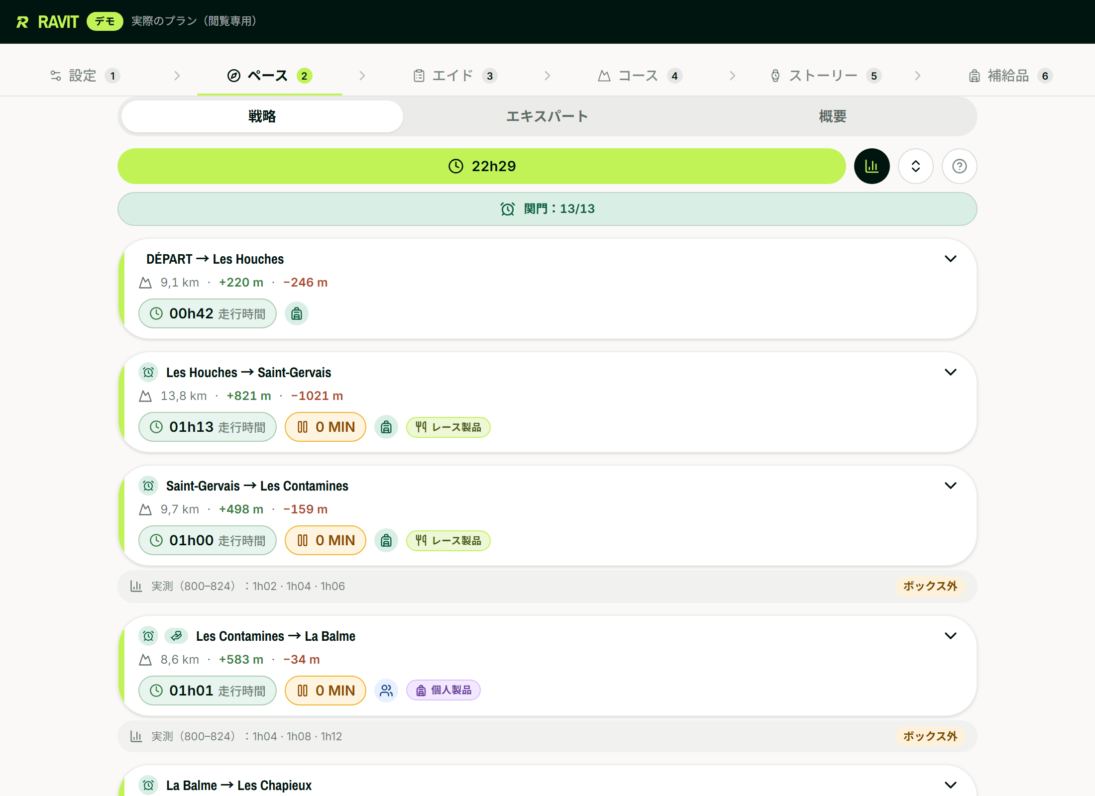Click chart icon in 実測 1h02 · 1h04 · 1h06 row

pyautogui.click(x=136, y=586)
